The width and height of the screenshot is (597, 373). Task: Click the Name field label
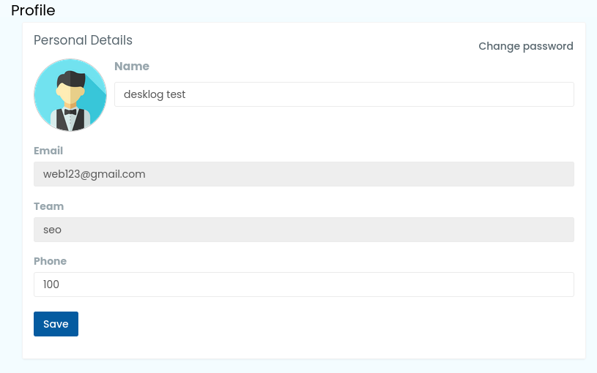coord(132,66)
